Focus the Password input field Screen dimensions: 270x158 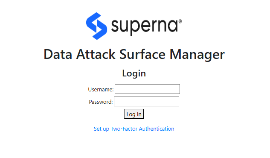(x=147, y=102)
